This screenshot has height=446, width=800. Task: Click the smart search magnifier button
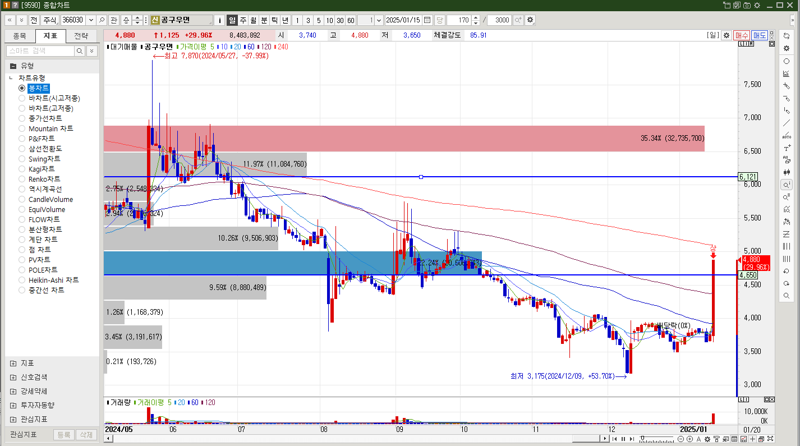(80, 51)
